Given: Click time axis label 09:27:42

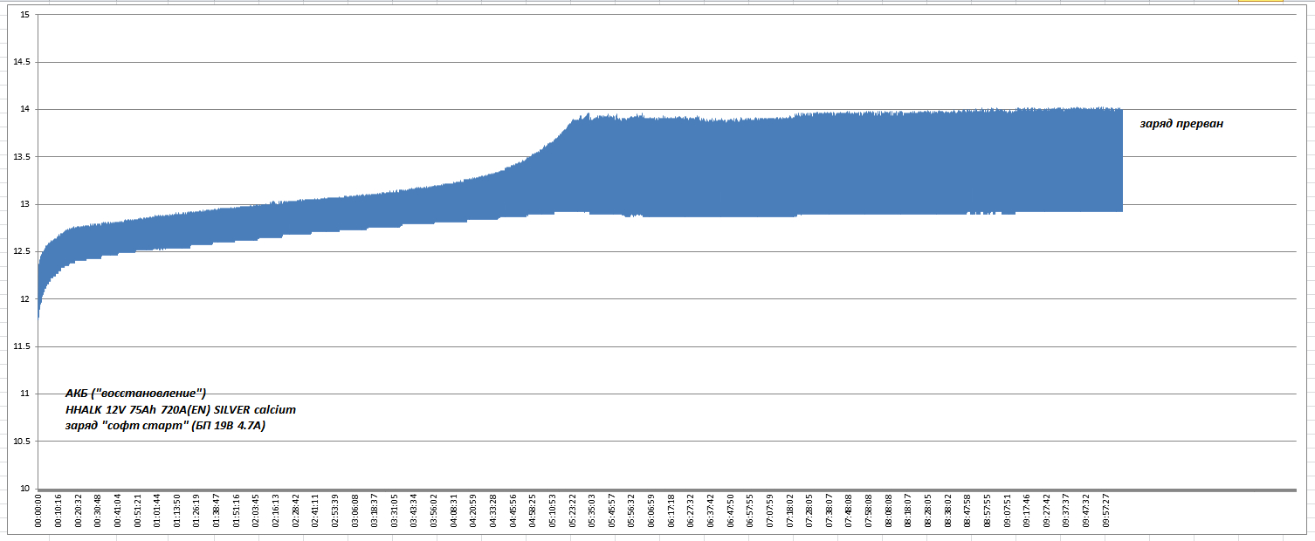Looking at the screenshot, I should [1047, 510].
